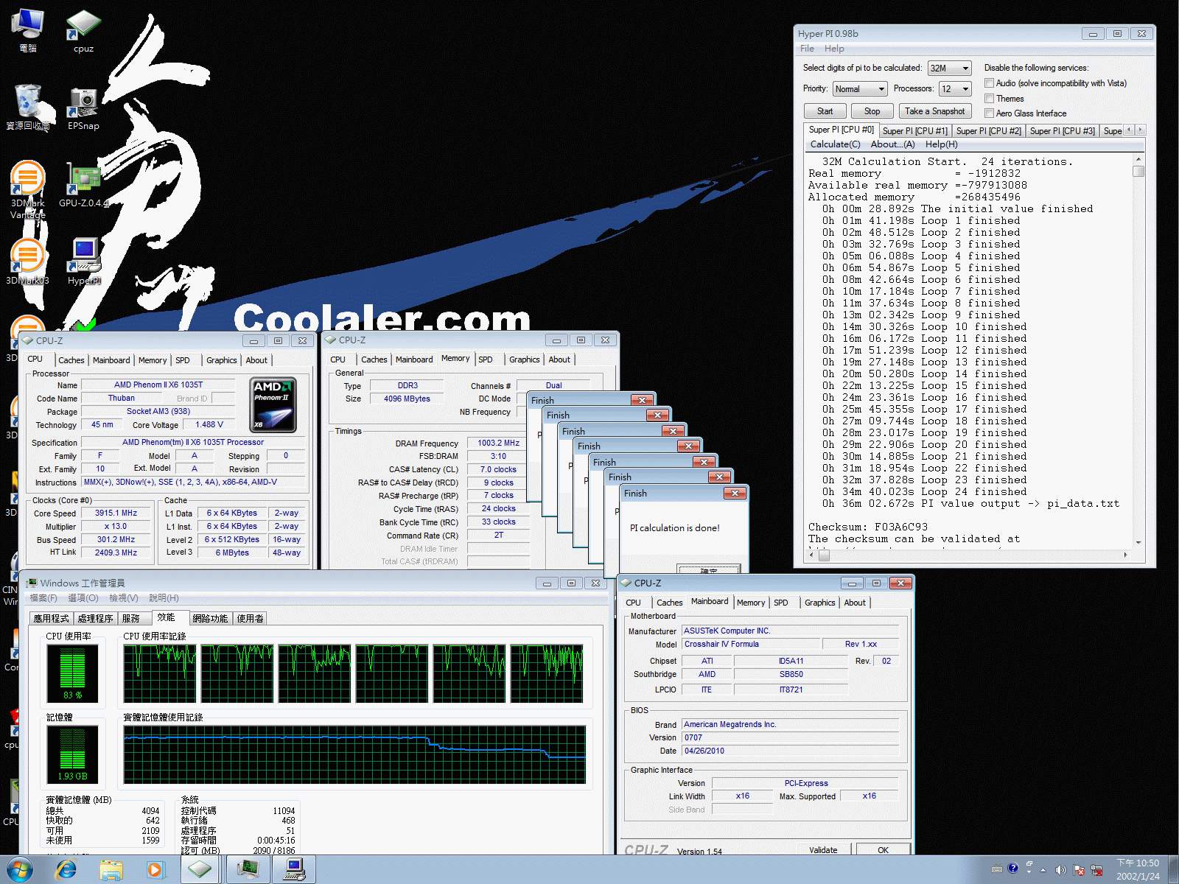Launch the GPU-Z.0.4.4 desktop shortcut

[x=83, y=186]
